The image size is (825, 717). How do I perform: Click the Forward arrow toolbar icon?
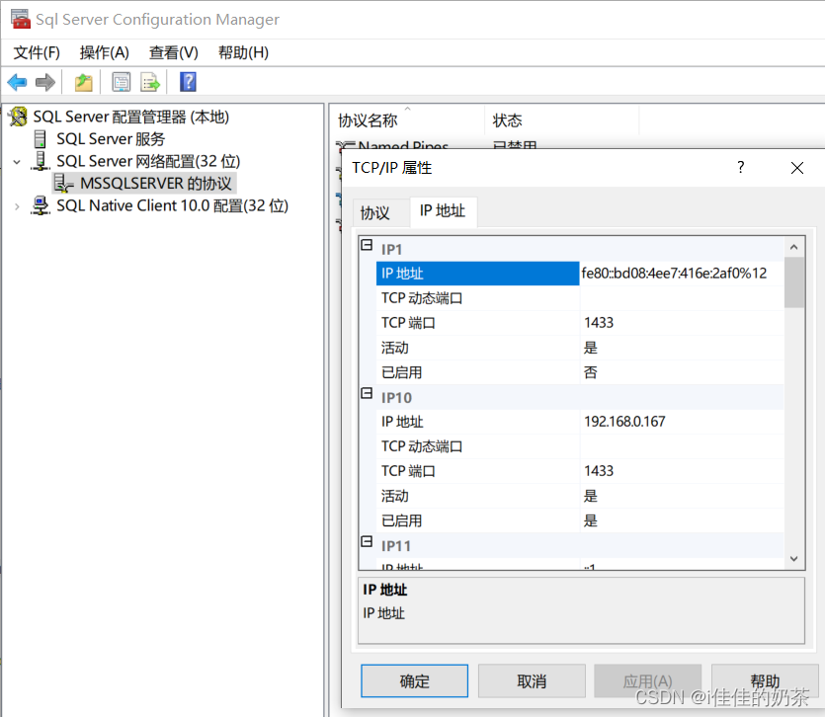45,82
